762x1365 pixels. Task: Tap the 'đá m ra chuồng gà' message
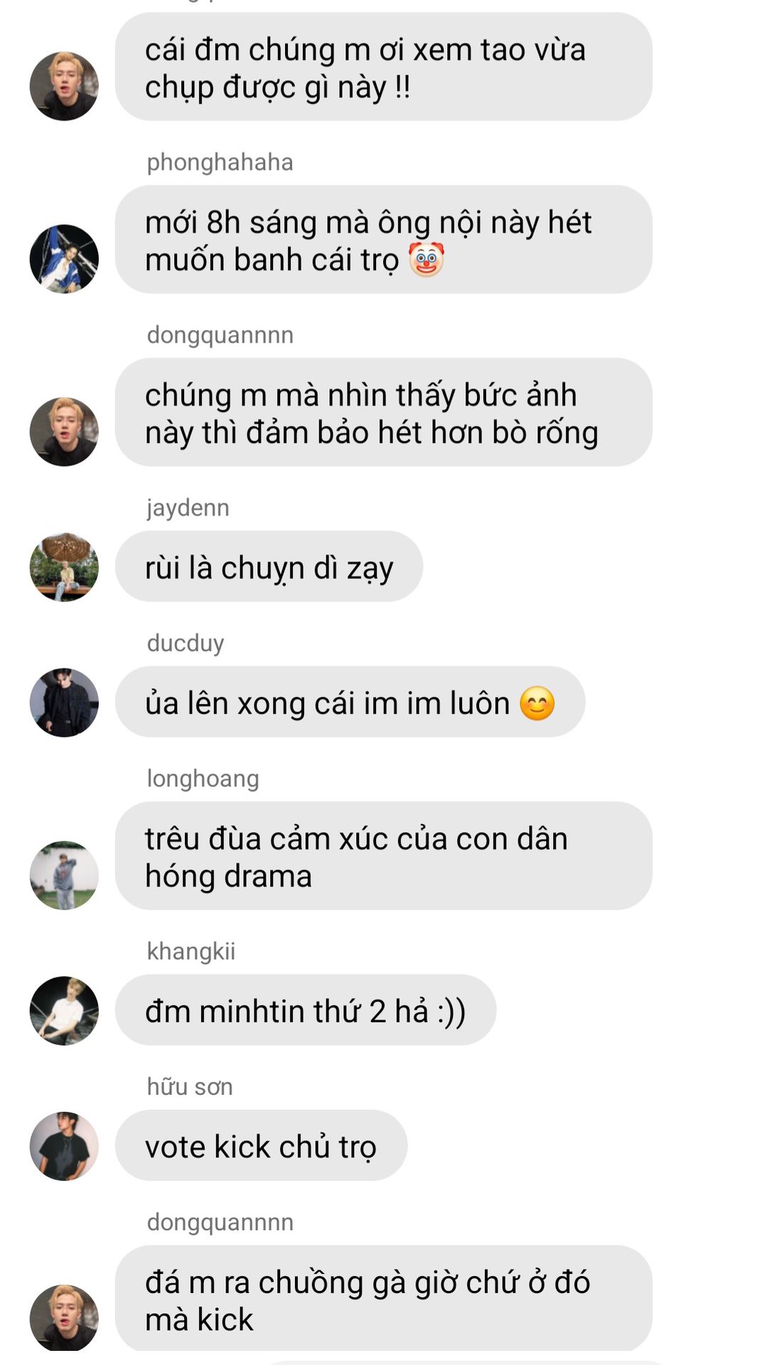pos(384,1298)
